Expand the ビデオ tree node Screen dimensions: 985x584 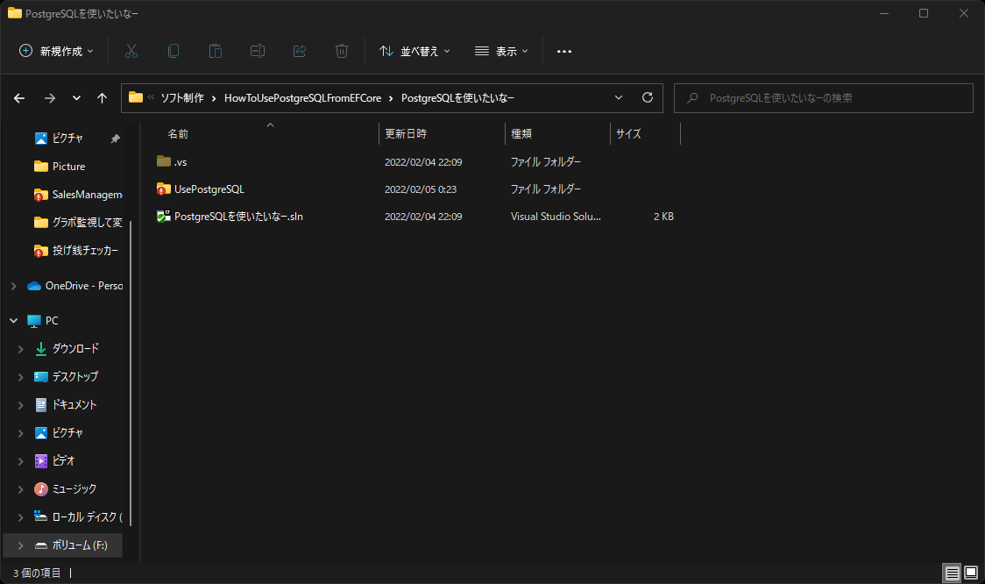tap(21, 461)
